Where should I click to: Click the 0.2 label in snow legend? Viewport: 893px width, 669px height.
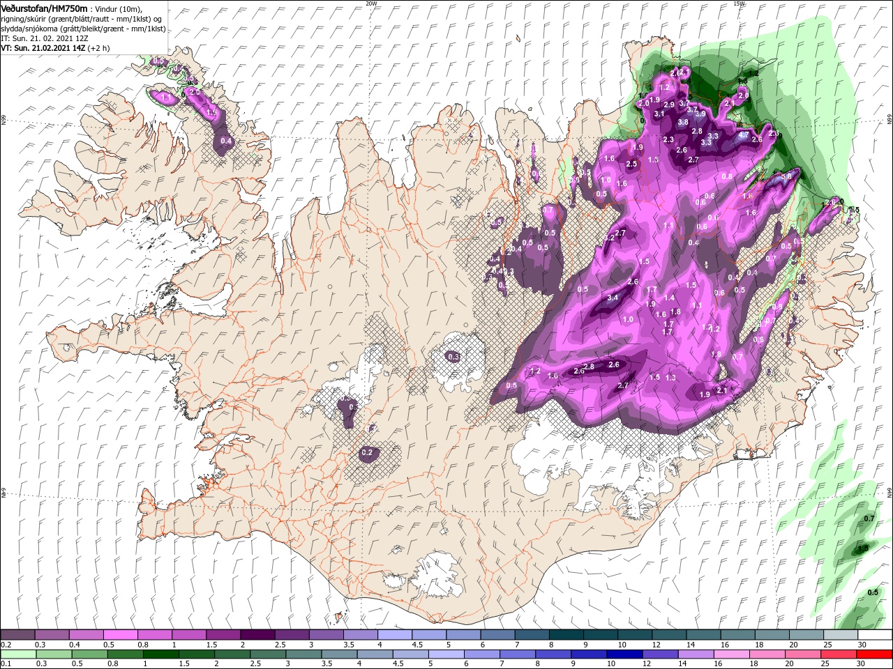[x=6, y=645]
